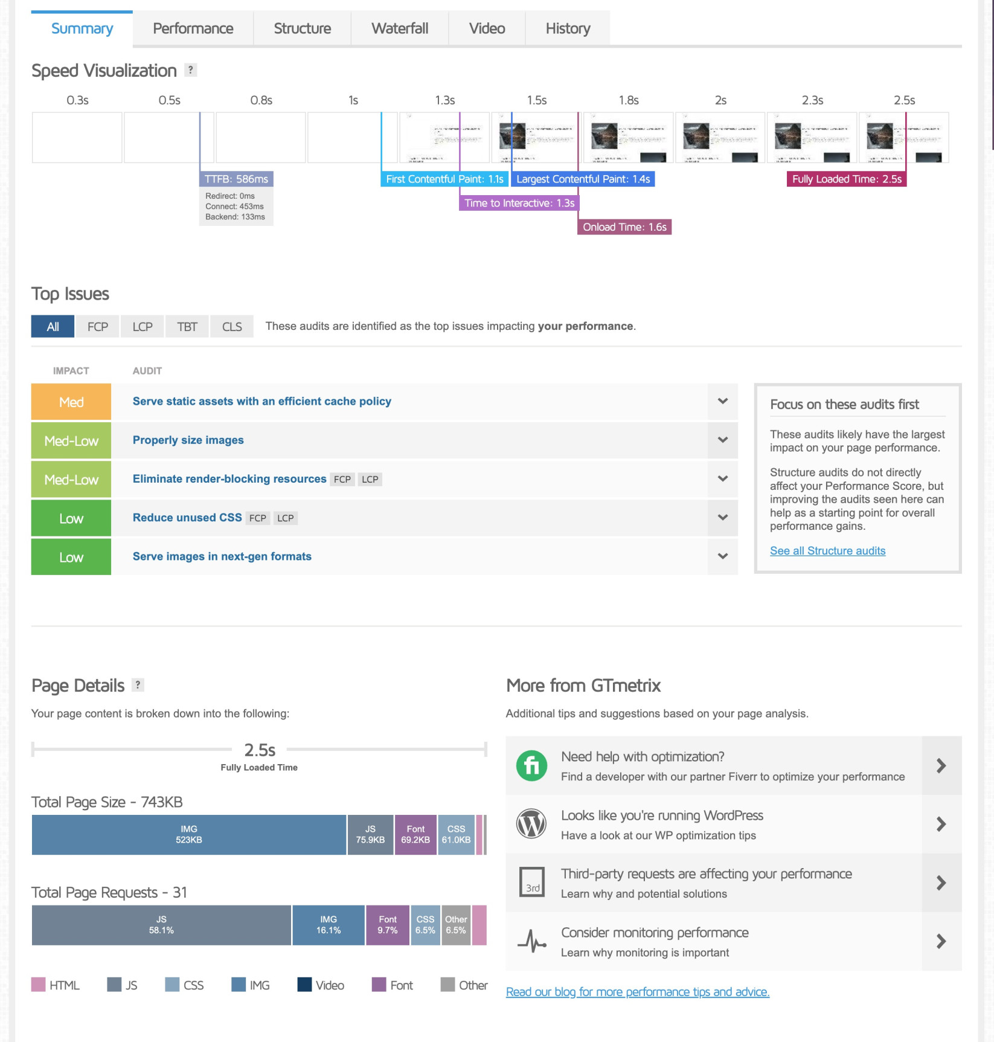The height and width of the screenshot is (1042, 994).
Task: Open Serve images in next-gen formats link
Action: 222,556
